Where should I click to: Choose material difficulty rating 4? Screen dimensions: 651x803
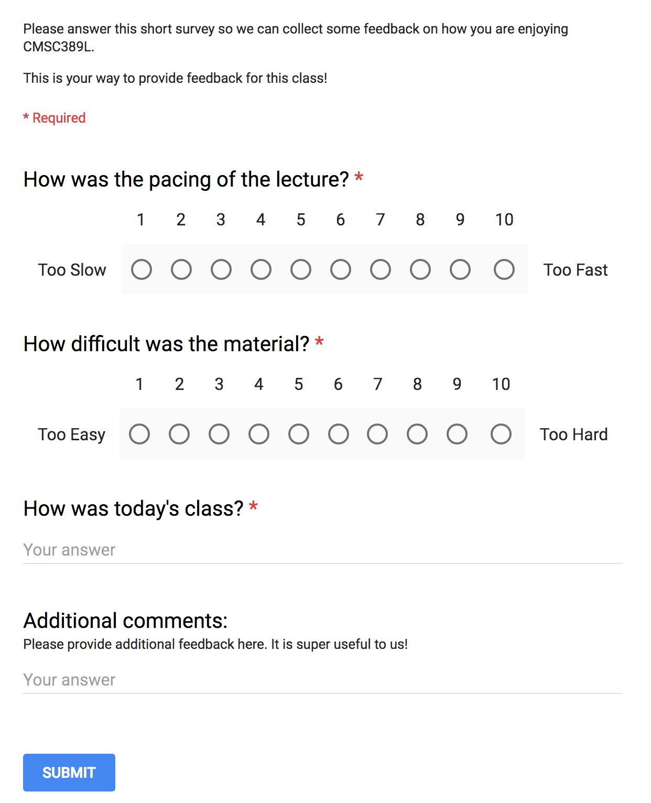[259, 435]
